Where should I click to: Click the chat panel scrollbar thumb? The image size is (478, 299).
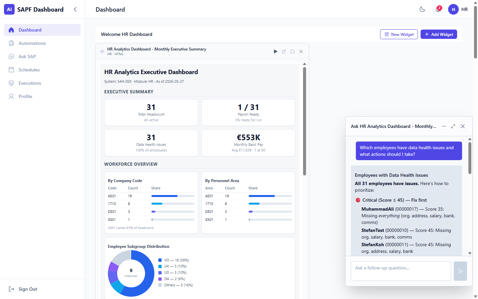pos(470,158)
